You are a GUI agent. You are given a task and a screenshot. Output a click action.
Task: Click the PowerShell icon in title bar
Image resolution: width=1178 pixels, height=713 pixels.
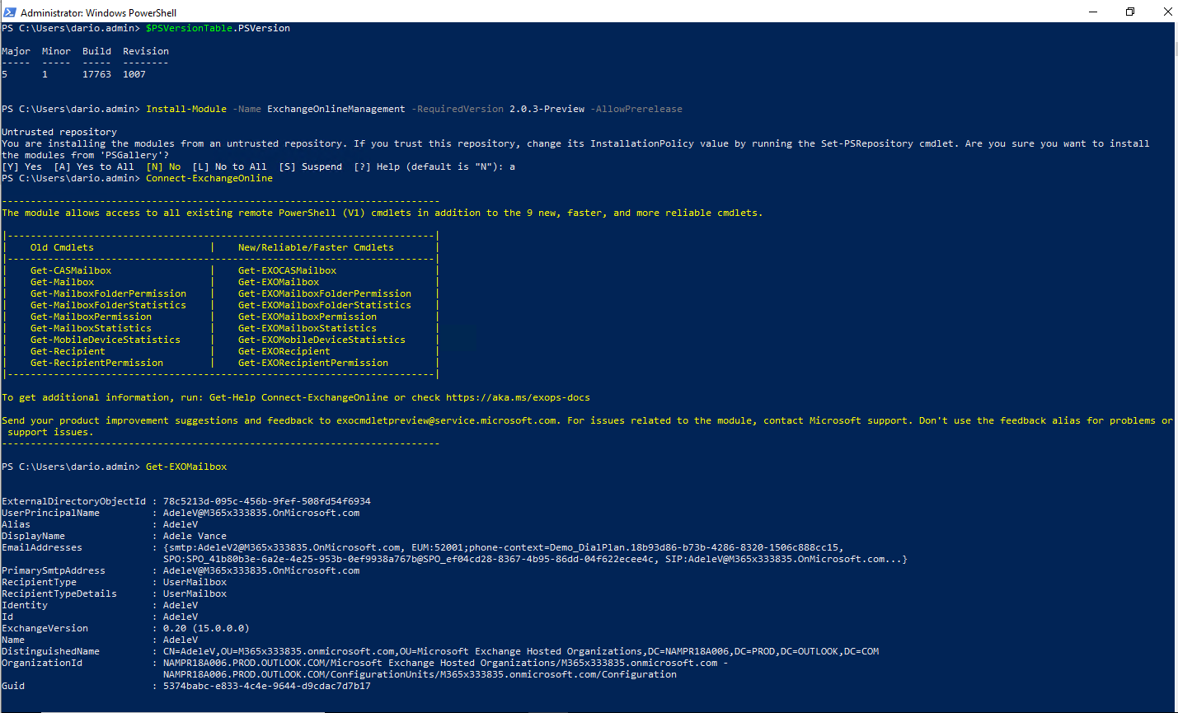pos(10,12)
